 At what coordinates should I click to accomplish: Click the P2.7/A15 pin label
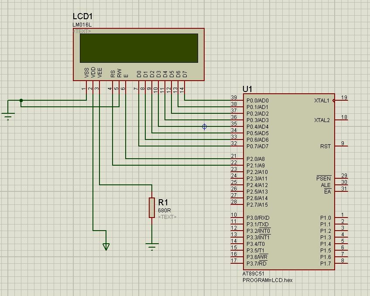(x=257, y=205)
